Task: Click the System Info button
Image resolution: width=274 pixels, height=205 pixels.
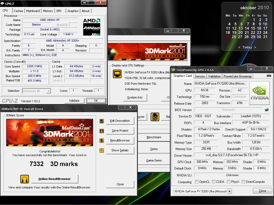Action: [135, 97]
